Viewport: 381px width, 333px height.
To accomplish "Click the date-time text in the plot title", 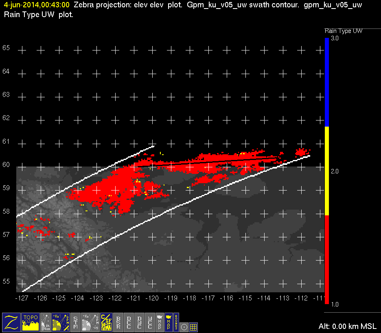I will click(x=37, y=5).
